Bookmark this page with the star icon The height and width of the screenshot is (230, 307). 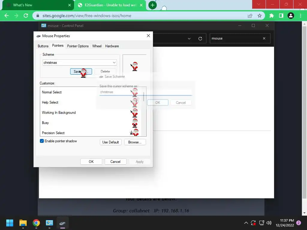tap(260, 16)
